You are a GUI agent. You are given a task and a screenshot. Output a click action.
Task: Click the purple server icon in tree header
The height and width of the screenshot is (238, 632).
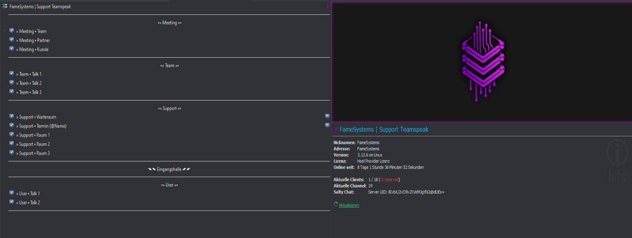pos(327,6)
